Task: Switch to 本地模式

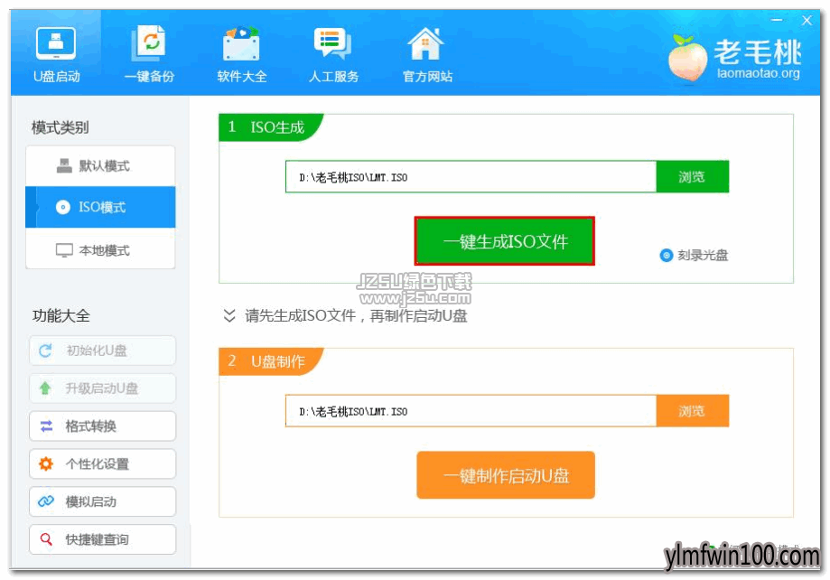Action: pyautogui.click(x=100, y=250)
